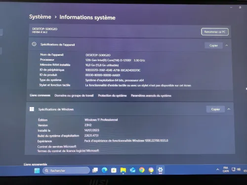Screen dimensions: 247x185
Task: Minimize the Settings window
Action: [x=231, y=7]
